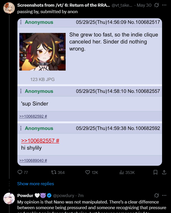Open reply icon showing 77 comments
The image size is (171, 213).
(x=23, y=172)
